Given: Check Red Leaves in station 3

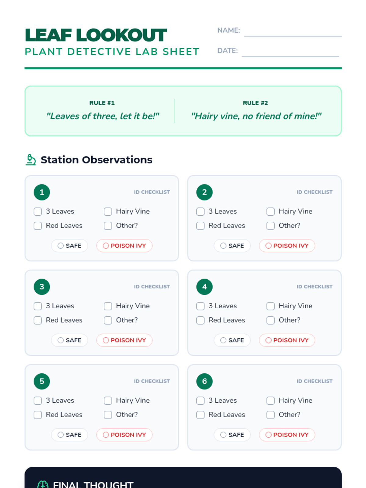Looking at the screenshot, I should (38, 321).
